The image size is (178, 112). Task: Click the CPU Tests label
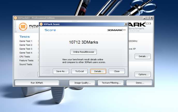[25, 56]
